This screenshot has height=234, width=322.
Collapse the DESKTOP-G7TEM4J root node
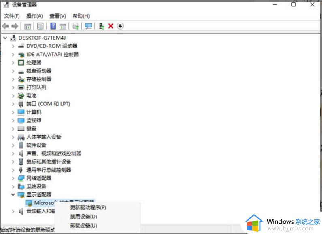[5, 38]
